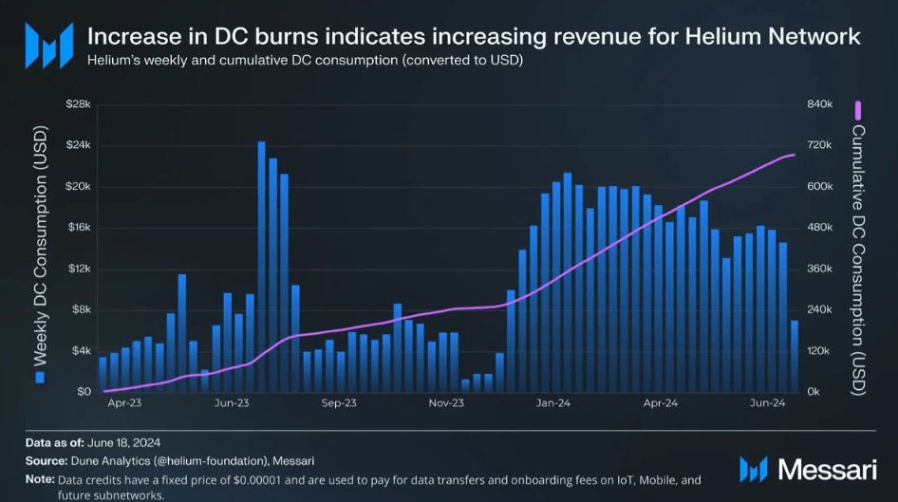
Task: Click the $16k left axis label
Action: pos(79,227)
